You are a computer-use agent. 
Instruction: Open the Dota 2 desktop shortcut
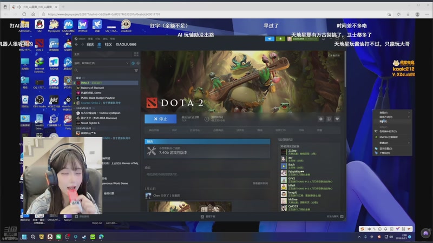[39, 45]
